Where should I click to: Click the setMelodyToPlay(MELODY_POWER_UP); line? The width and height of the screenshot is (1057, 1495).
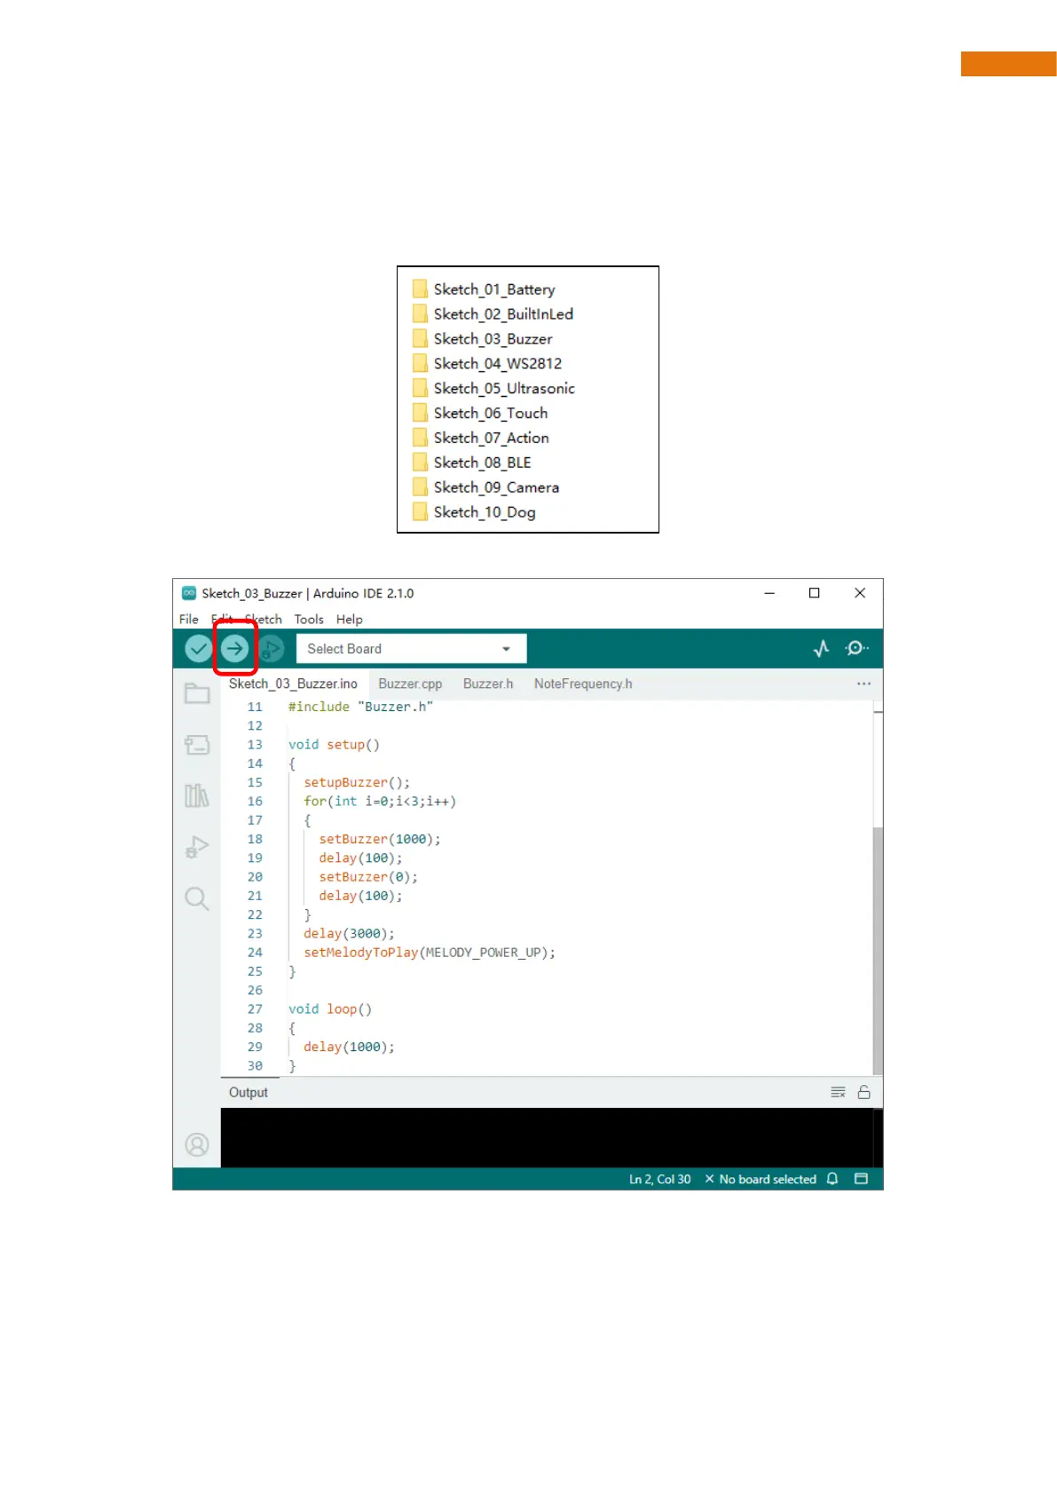coord(430,953)
